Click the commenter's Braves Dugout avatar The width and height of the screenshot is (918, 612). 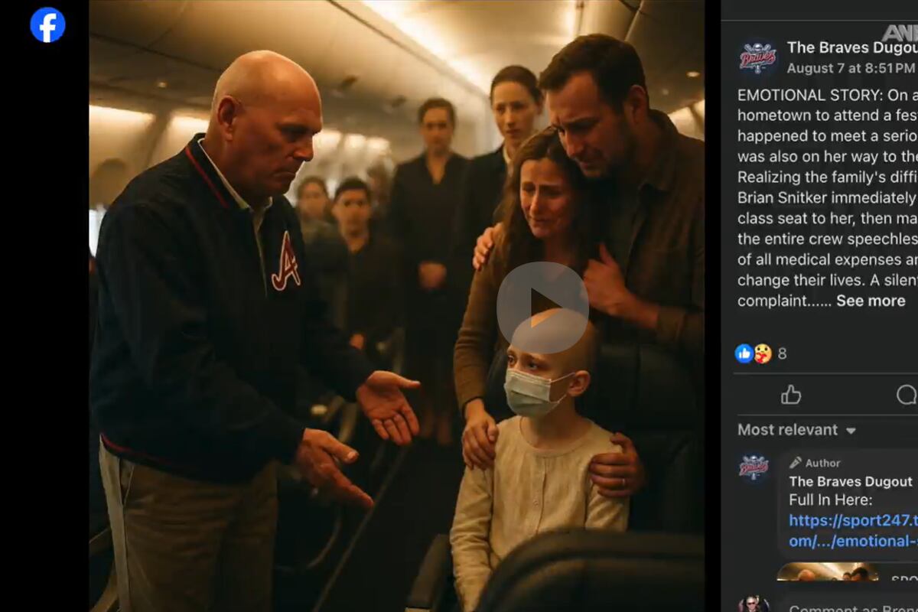754,469
